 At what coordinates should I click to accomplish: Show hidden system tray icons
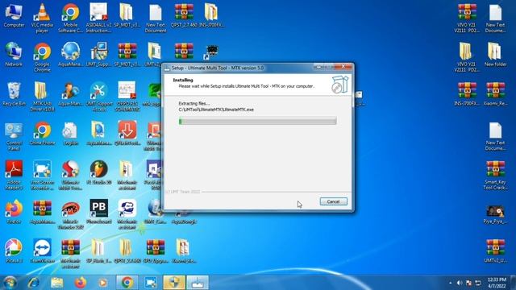[x=450, y=283]
